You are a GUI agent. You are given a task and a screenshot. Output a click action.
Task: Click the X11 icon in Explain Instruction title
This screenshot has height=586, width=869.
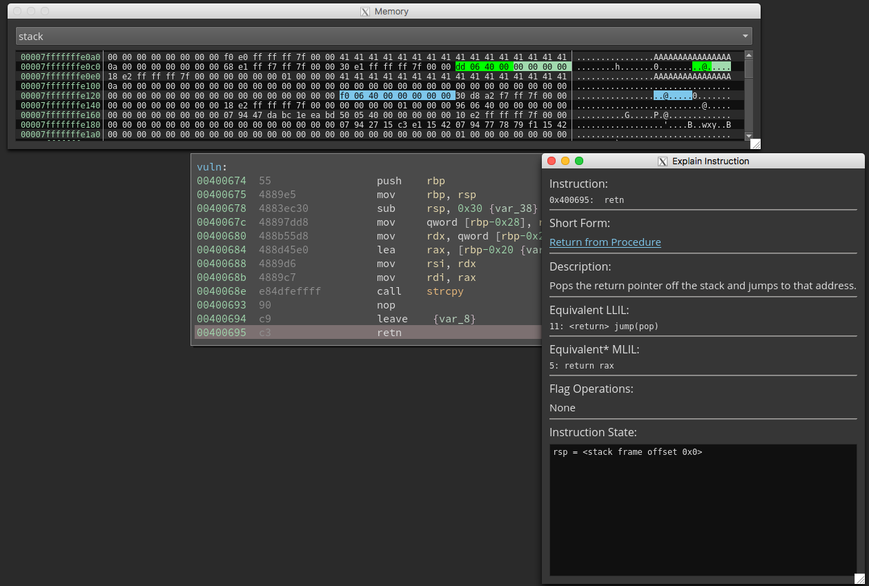point(663,161)
